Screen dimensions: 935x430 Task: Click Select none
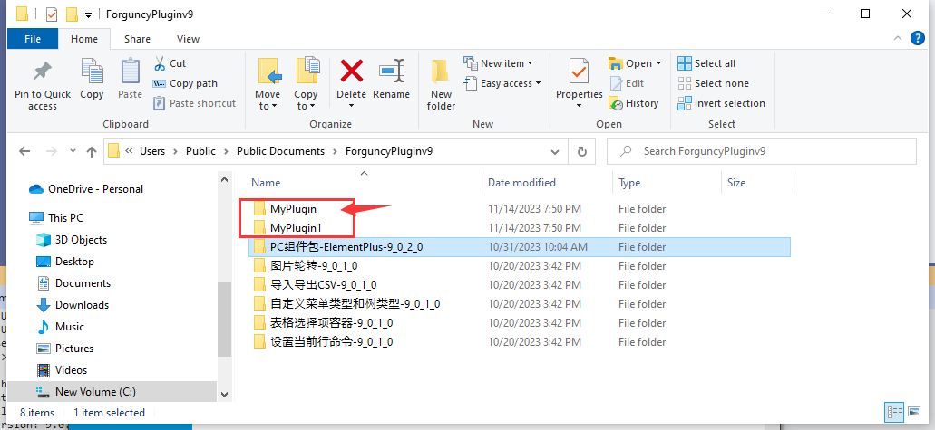[713, 83]
